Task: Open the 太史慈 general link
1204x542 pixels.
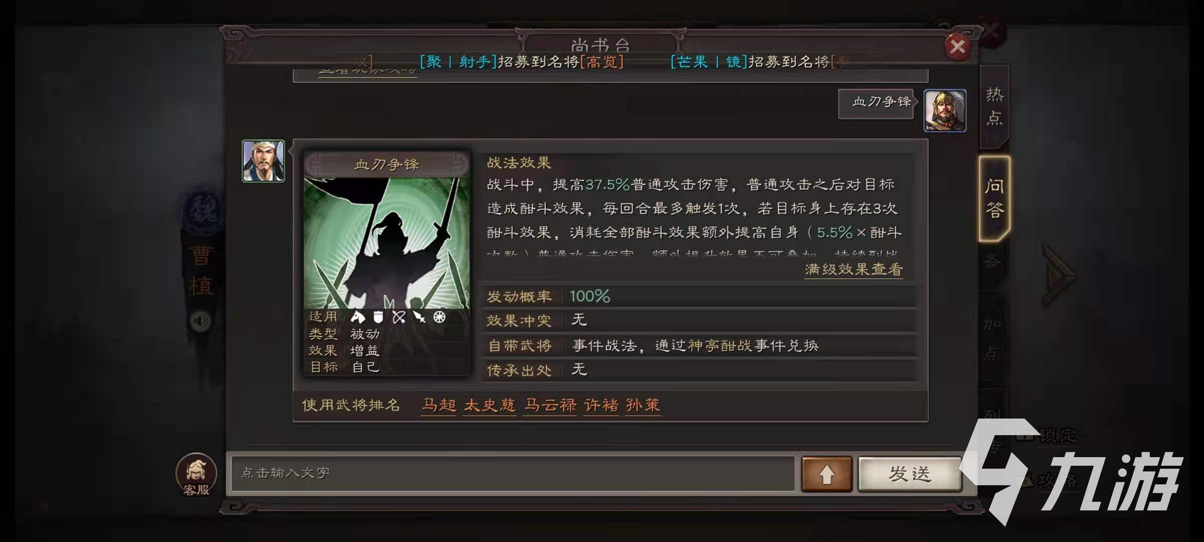Action: pos(490,405)
